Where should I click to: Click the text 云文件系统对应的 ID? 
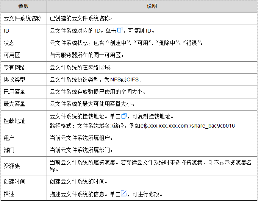[75, 31]
